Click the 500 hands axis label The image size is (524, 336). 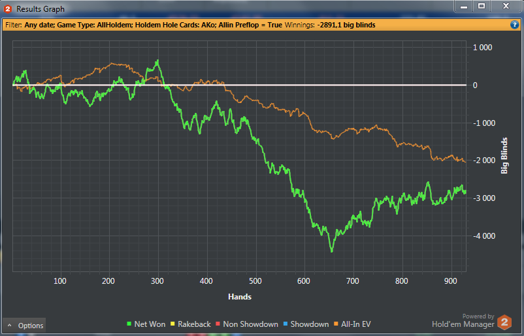point(255,281)
